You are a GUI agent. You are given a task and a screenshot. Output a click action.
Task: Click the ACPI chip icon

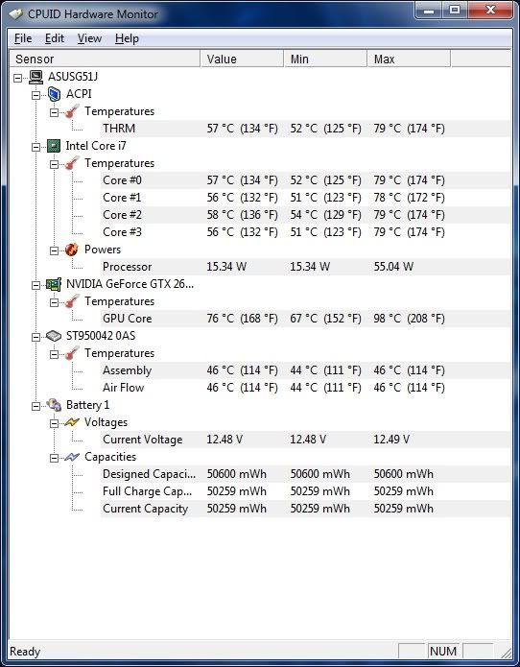coord(54,94)
